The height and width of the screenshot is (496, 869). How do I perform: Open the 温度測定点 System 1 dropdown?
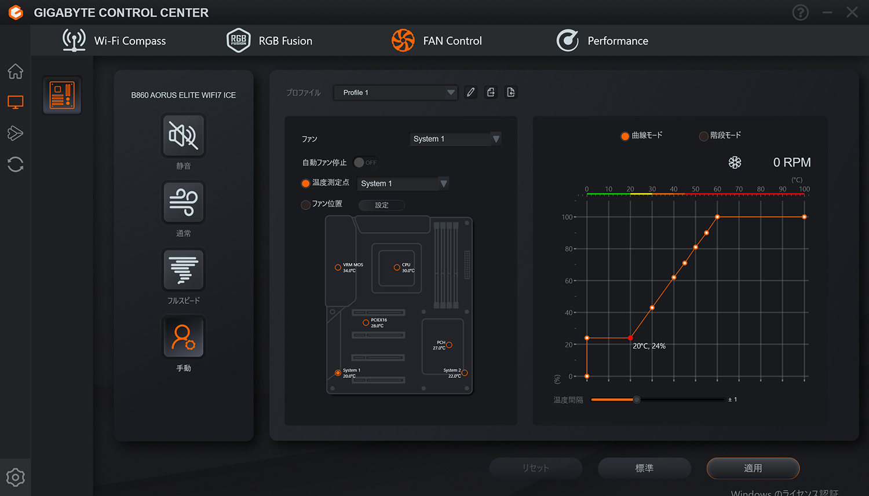pos(403,183)
